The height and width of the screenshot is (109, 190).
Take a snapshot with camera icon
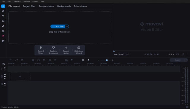click(183, 54)
